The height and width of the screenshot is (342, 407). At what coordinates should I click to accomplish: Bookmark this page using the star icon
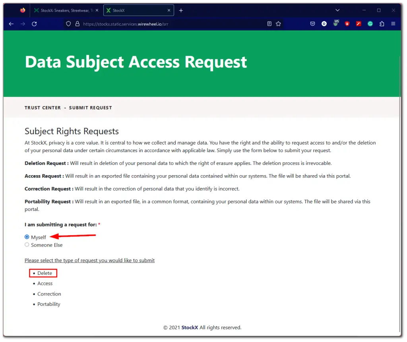pyautogui.click(x=278, y=24)
